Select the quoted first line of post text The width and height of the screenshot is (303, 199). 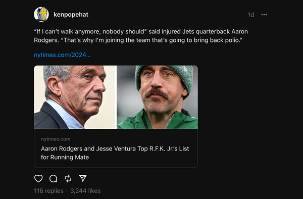(141, 31)
